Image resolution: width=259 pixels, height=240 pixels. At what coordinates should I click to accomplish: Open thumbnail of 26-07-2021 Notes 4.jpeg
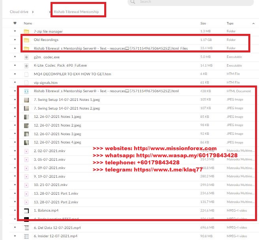[x=26, y=143]
